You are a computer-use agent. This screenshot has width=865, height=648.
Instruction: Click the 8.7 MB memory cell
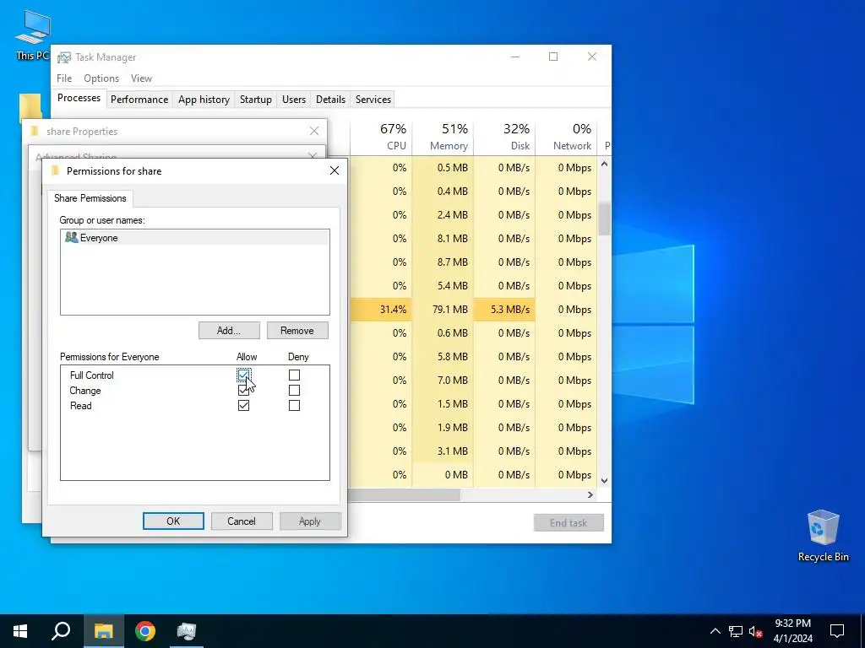pyautogui.click(x=443, y=262)
